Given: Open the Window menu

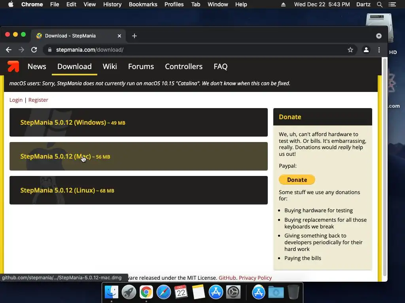Looking at the screenshot, I should tap(218, 4).
